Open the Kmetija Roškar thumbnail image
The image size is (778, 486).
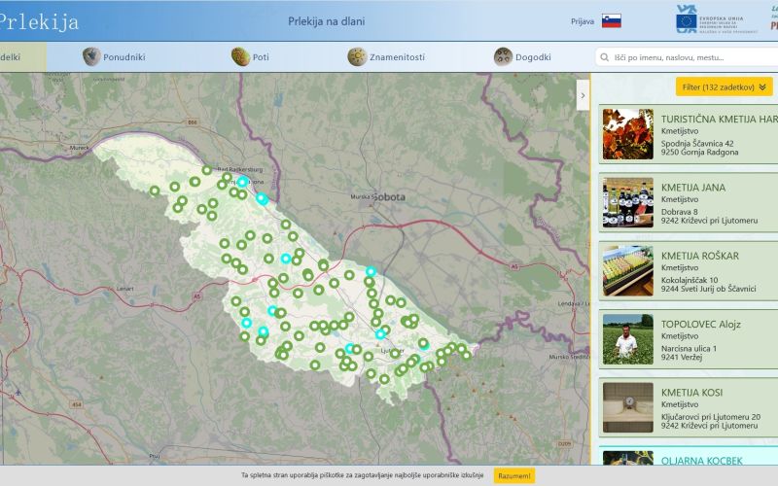pyautogui.click(x=627, y=270)
